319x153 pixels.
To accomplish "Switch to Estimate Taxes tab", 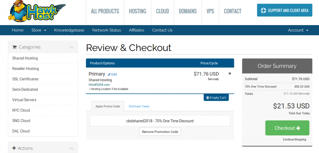I will (x=139, y=106).
